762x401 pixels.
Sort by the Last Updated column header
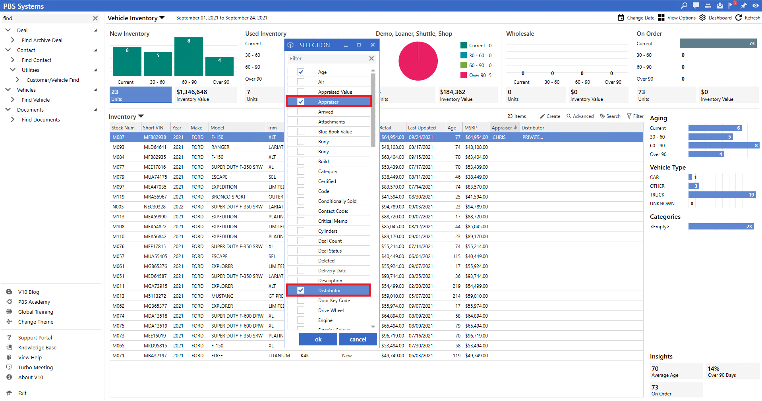point(426,127)
